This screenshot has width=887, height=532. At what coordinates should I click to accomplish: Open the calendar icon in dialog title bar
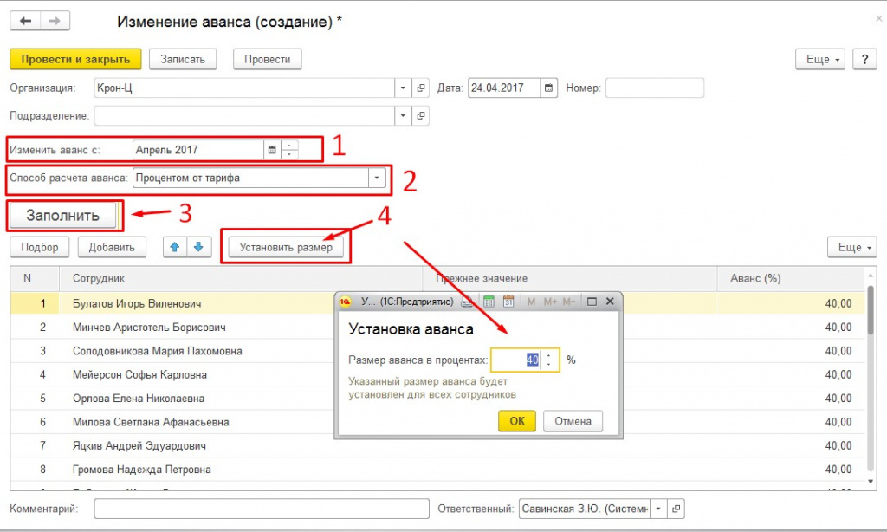(508, 302)
